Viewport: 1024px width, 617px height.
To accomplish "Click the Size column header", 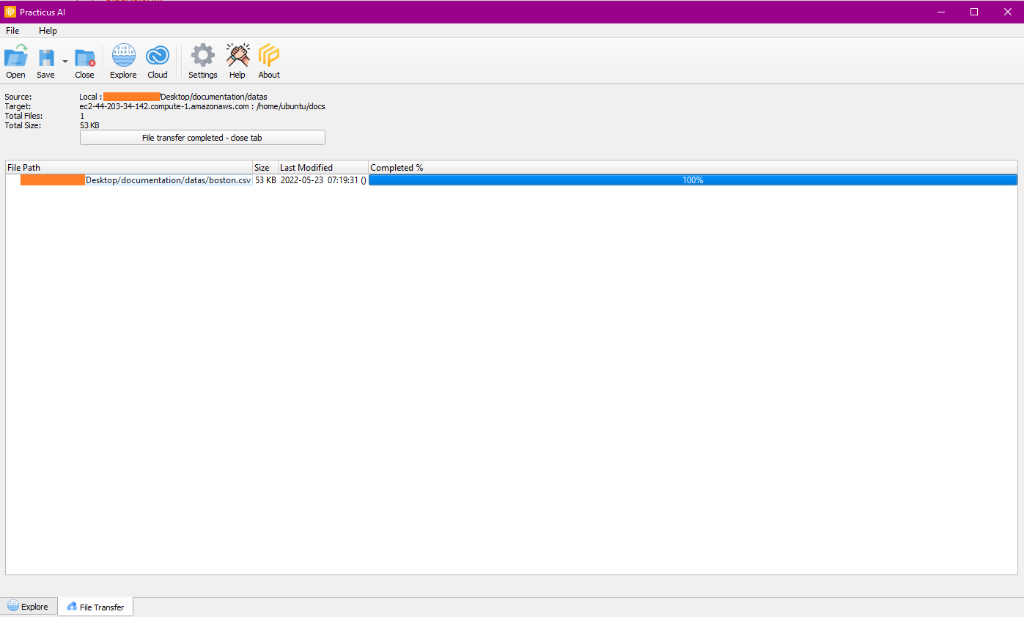I will pos(262,167).
